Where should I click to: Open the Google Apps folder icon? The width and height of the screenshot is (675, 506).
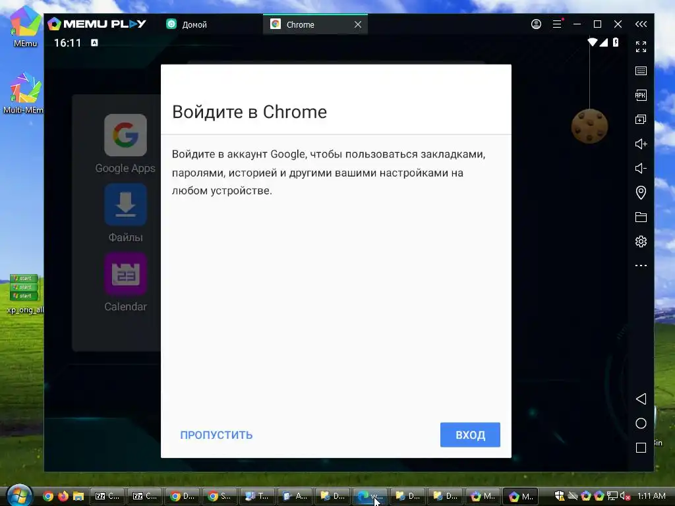(125, 135)
